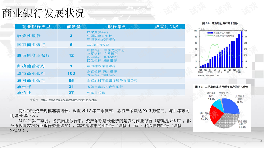Click the 农村商业银行 row label
The width and height of the screenshot is (264, 148).
tap(31, 81)
